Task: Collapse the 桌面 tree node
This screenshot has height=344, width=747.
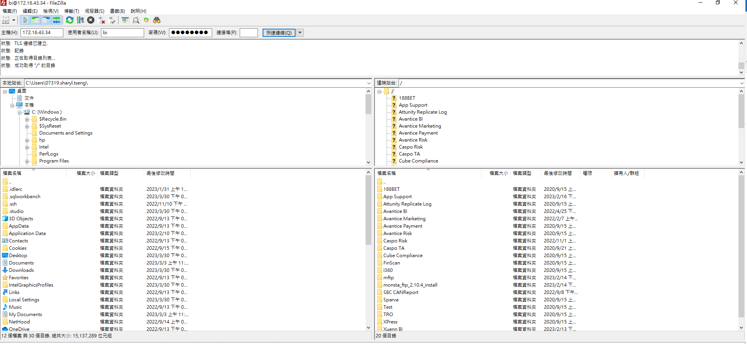Action: coord(5,92)
